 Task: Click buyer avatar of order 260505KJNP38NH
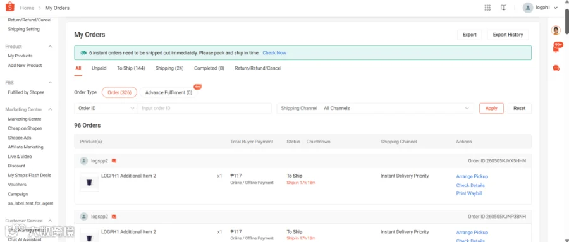click(84, 217)
